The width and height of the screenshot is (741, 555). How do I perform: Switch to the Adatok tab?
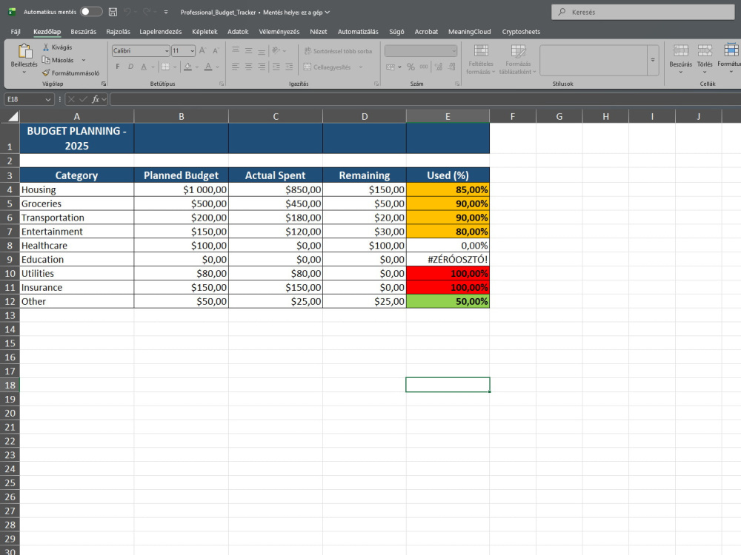pyautogui.click(x=238, y=32)
